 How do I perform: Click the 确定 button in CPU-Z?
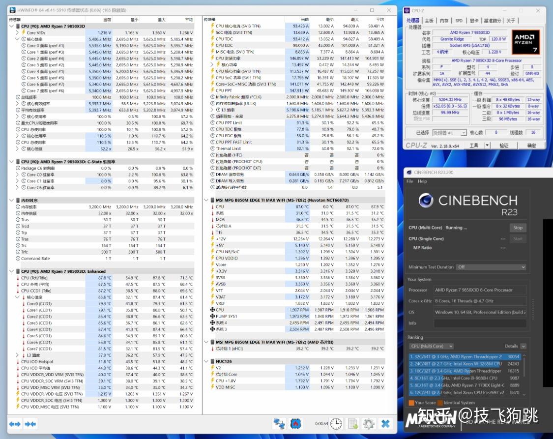[531, 146]
